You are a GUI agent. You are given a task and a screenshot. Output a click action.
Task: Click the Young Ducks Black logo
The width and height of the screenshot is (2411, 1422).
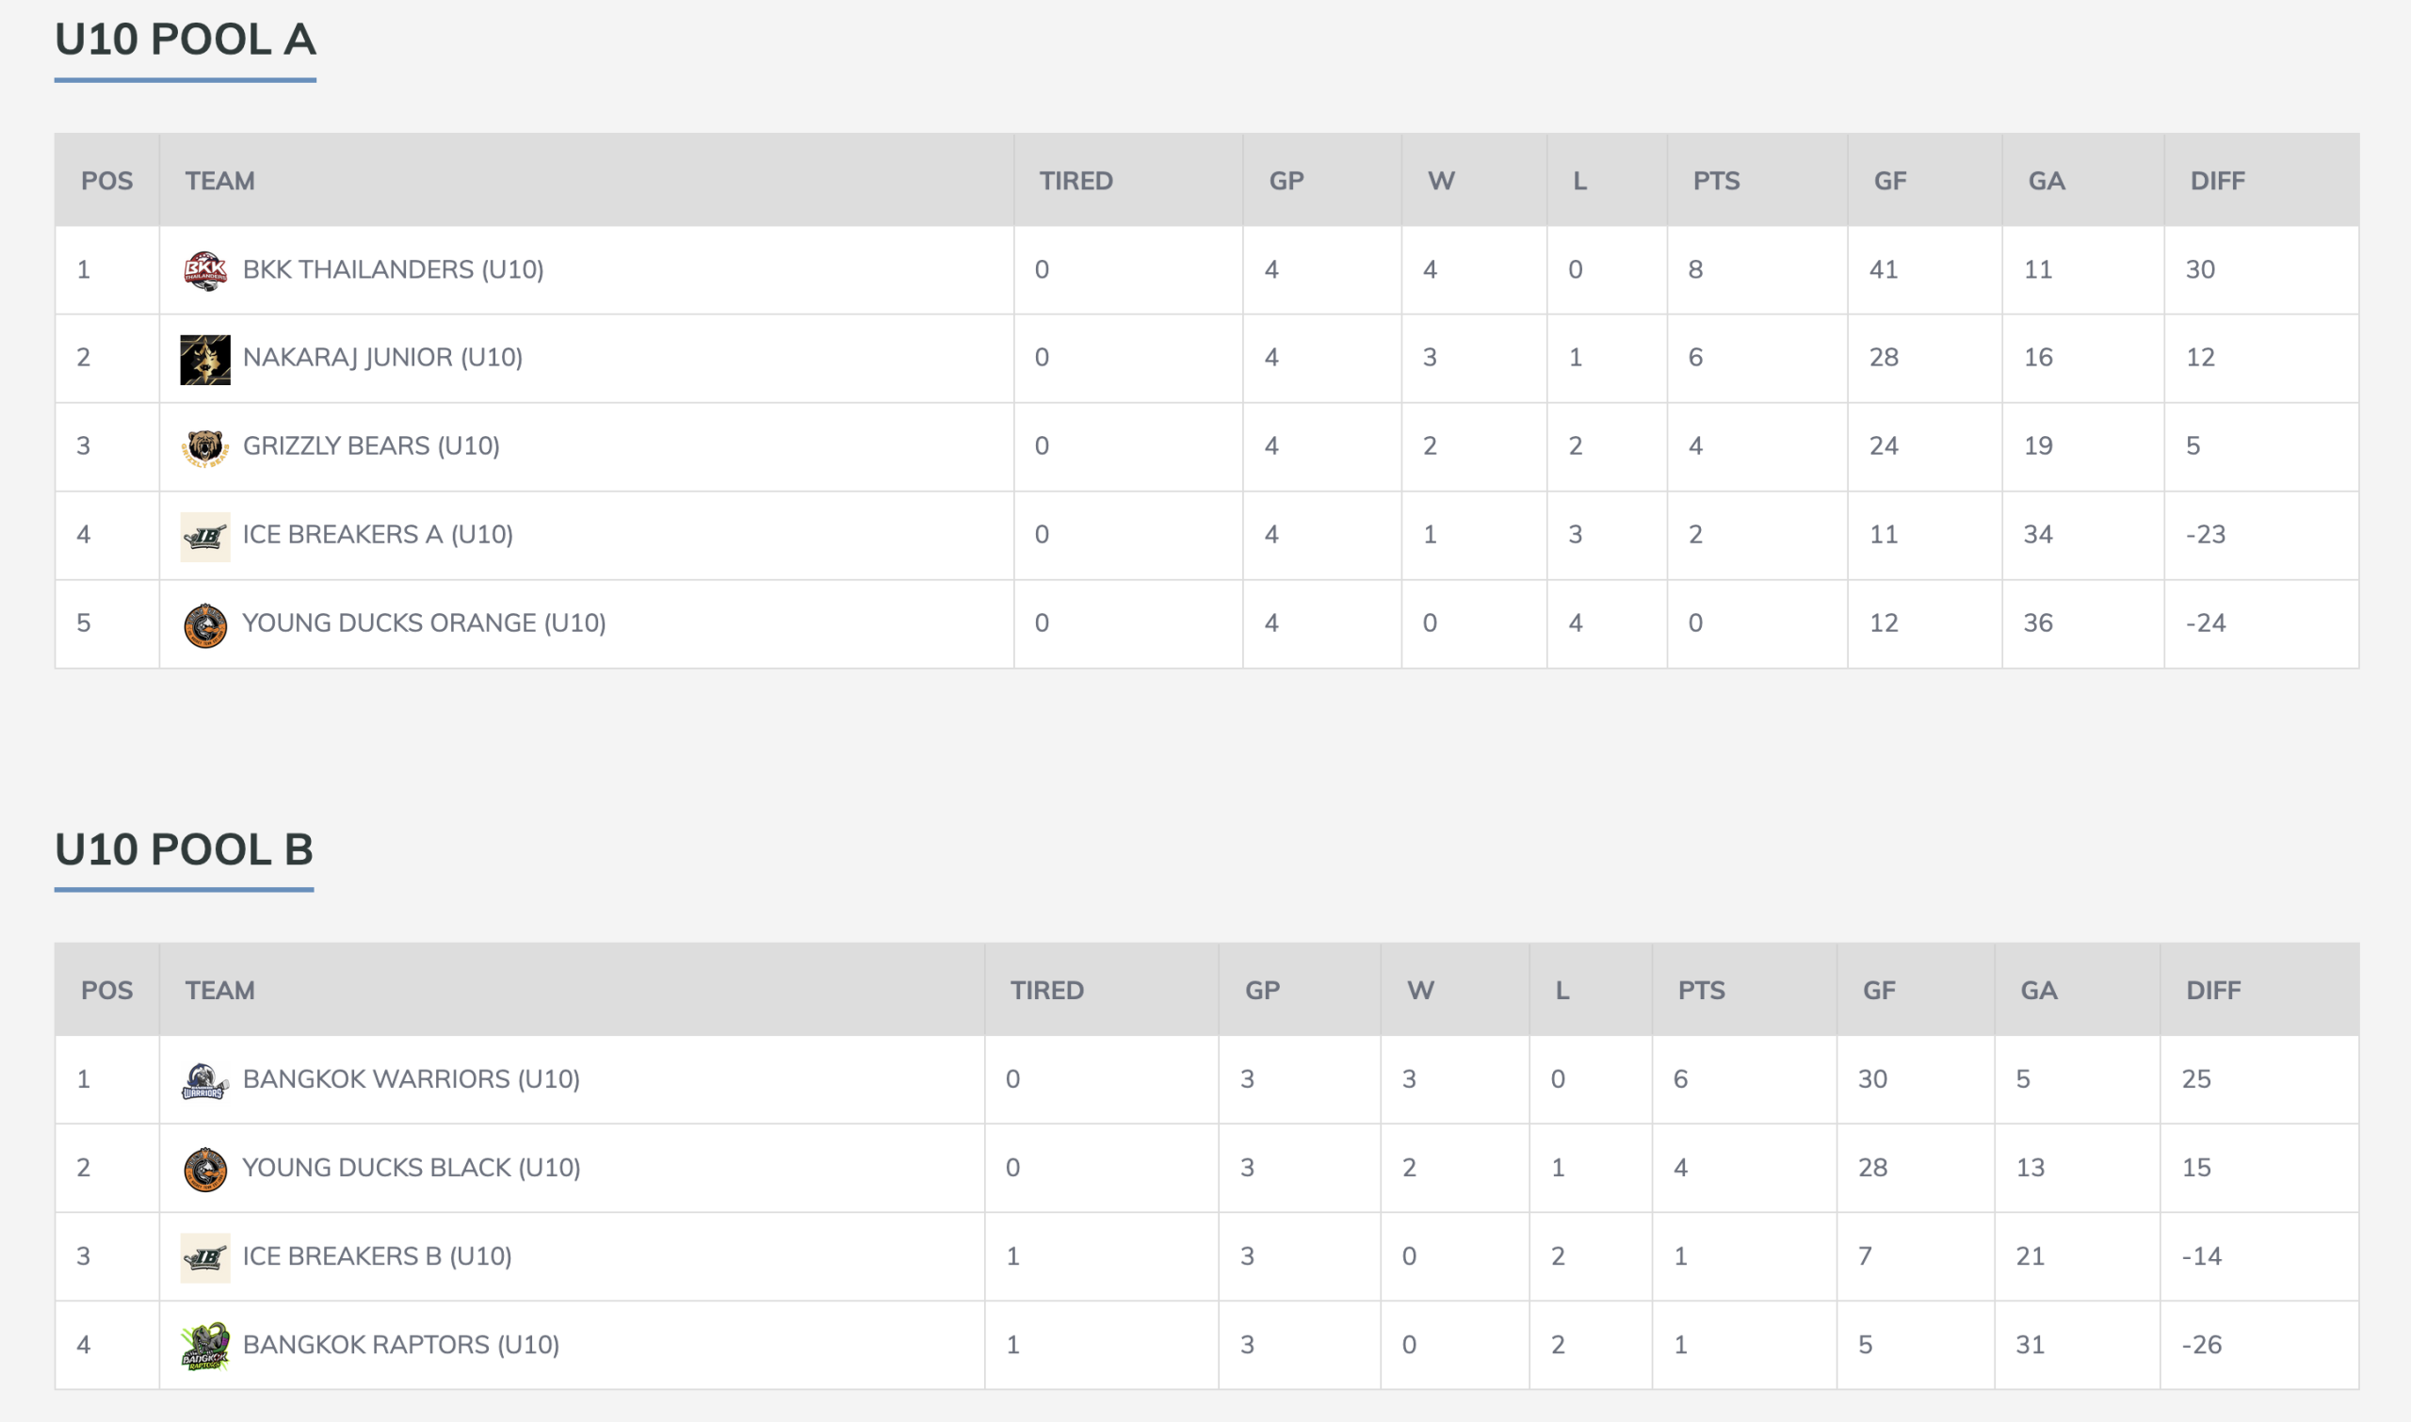pos(205,1169)
